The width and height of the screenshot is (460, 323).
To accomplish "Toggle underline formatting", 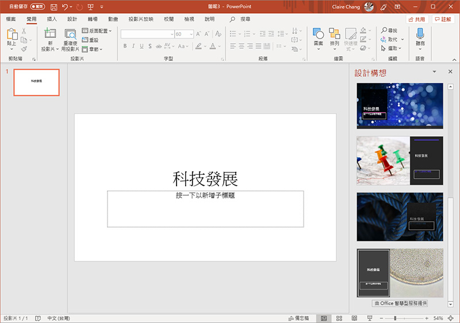I will tap(141, 46).
